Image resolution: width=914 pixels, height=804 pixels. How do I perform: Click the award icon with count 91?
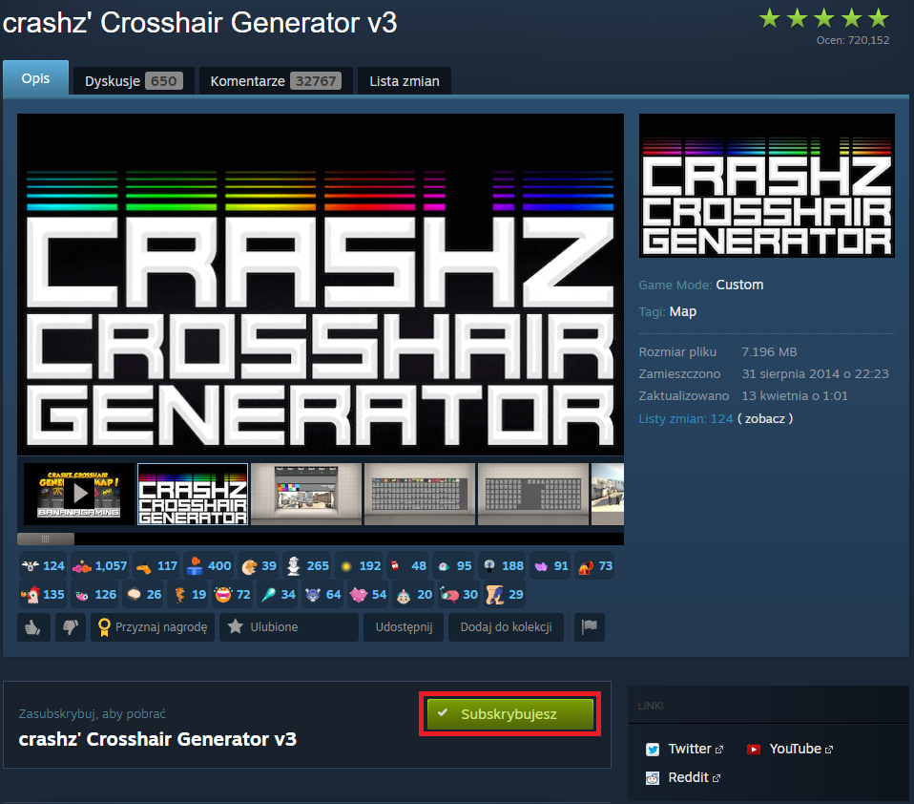pos(550,565)
